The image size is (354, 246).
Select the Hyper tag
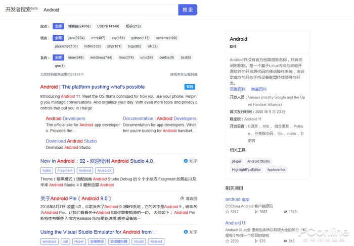tap(79, 241)
